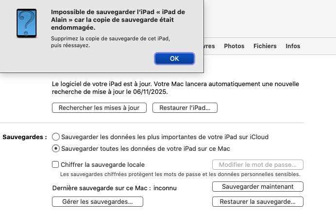Click Modifier le mot de passe… button

tap(257, 165)
